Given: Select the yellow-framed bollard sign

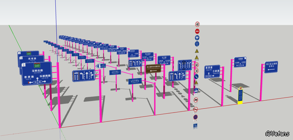Looking at the screenshot, I should coord(240,95).
